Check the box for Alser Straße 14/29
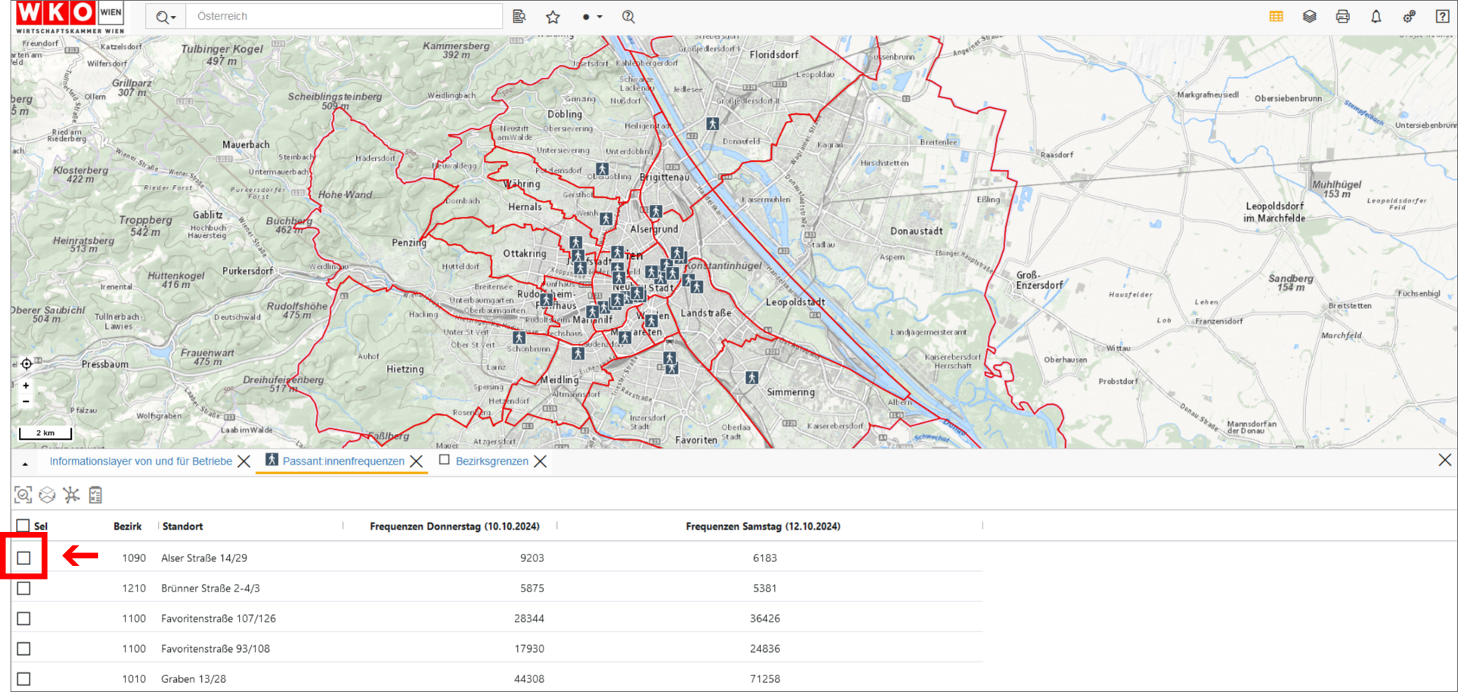Screen dimensions: 1458x692 (x=24, y=558)
